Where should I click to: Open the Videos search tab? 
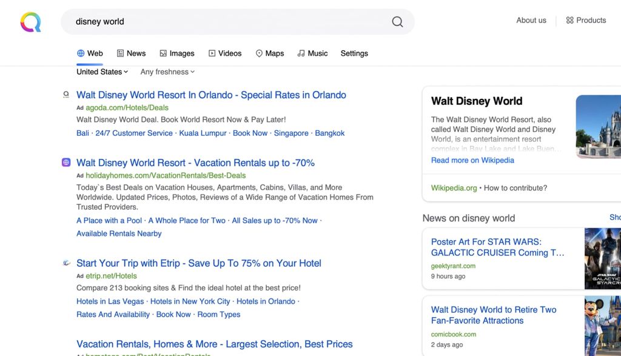[x=224, y=53]
